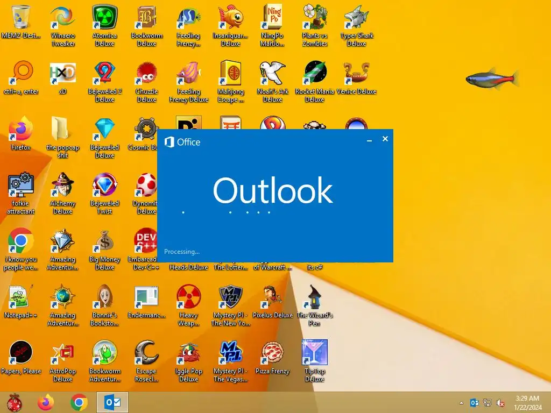Click the Notepad++ desktop shortcut

pyautogui.click(x=21, y=296)
